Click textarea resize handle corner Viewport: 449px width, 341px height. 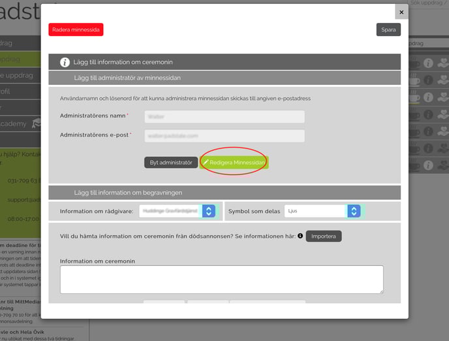pos(381,291)
